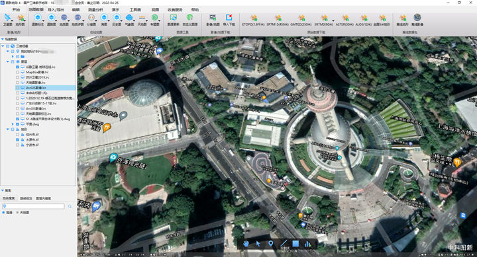477x257 pixels.
Task: Check the MapBox影像.lrc layer checkbox
Action: pyautogui.click(x=17, y=72)
